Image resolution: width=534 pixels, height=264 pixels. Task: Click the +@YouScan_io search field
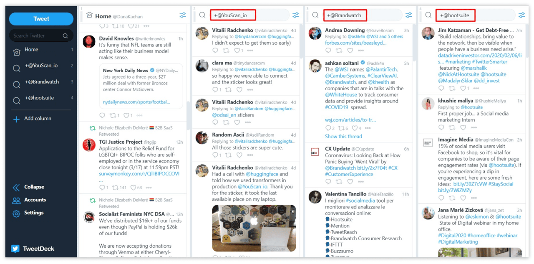tap(233, 15)
